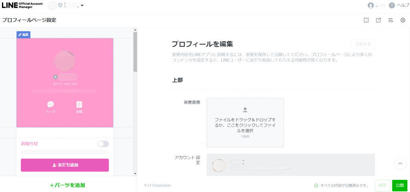Click the preview scrollbar up arrow
This screenshot has height=192, width=410.
pyautogui.click(x=135, y=30)
